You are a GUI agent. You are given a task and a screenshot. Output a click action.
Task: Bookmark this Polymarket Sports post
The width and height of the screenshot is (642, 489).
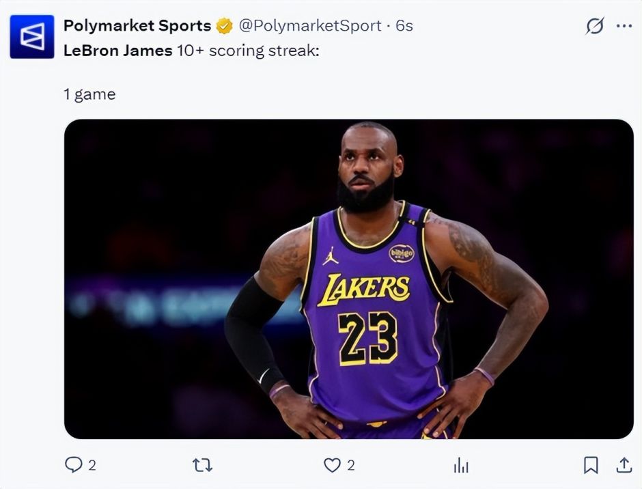[x=591, y=466]
